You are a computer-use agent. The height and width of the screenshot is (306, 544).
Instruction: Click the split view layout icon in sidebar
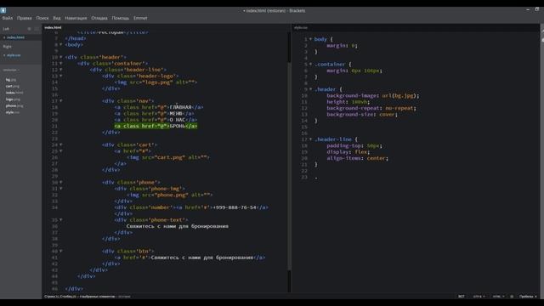pos(37,29)
